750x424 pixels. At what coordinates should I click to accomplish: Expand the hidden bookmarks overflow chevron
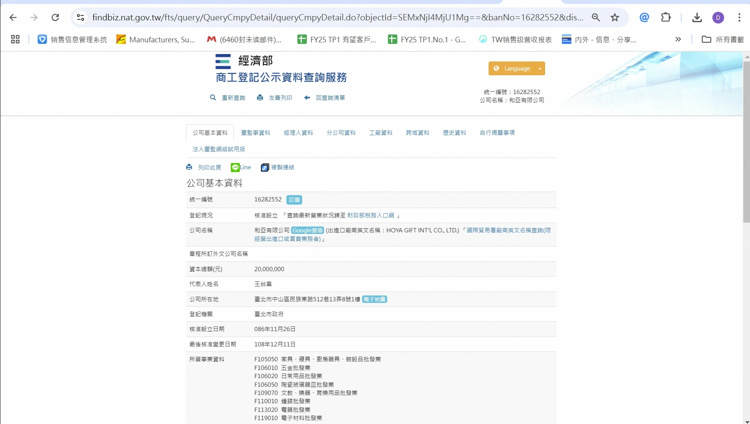coord(678,39)
